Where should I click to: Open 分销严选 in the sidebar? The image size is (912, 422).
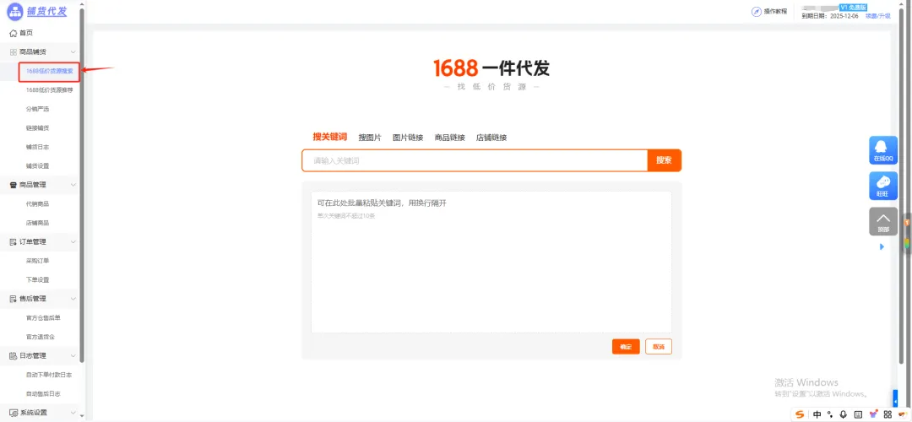click(37, 109)
